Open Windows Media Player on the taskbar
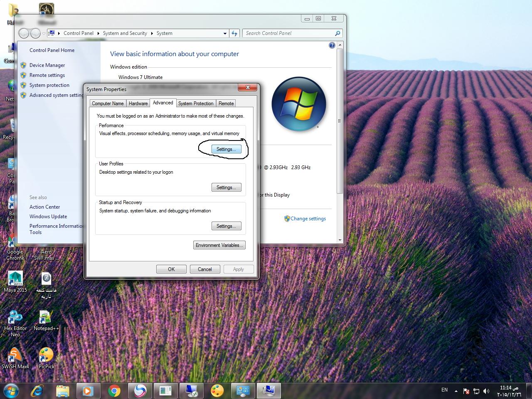This screenshot has width=532, height=399. click(x=88, y=391)
